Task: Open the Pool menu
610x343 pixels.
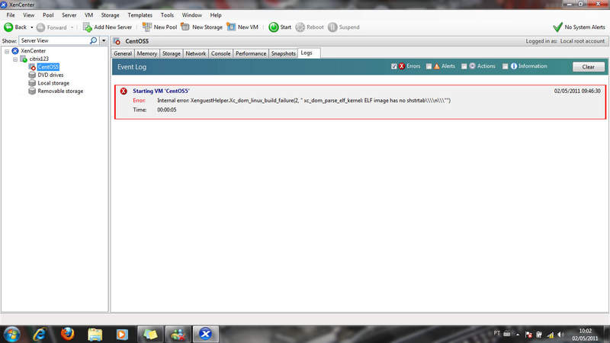Action: coord(48,15)
